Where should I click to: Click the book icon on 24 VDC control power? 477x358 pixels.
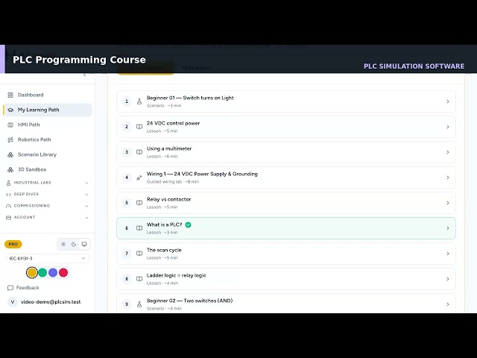139,127
